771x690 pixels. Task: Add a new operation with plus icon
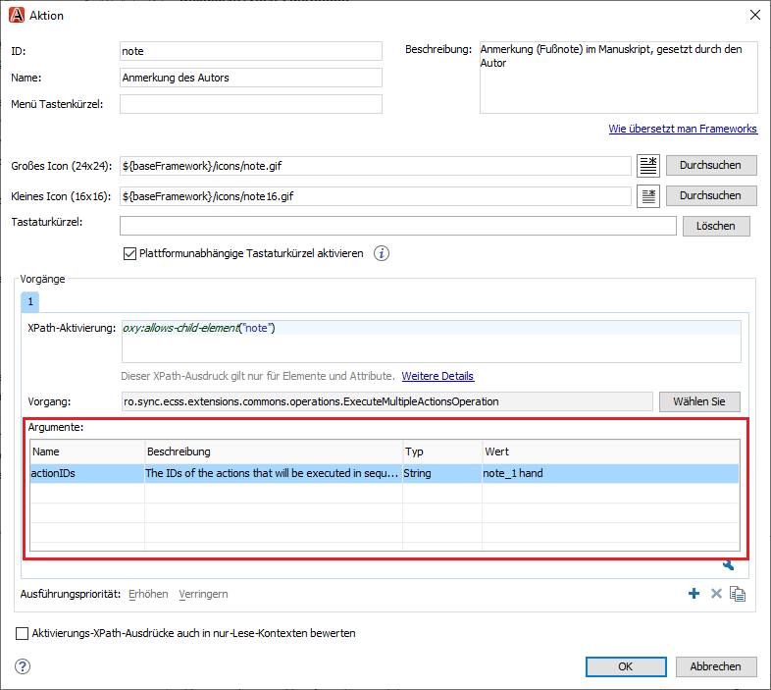pos(694,594)
